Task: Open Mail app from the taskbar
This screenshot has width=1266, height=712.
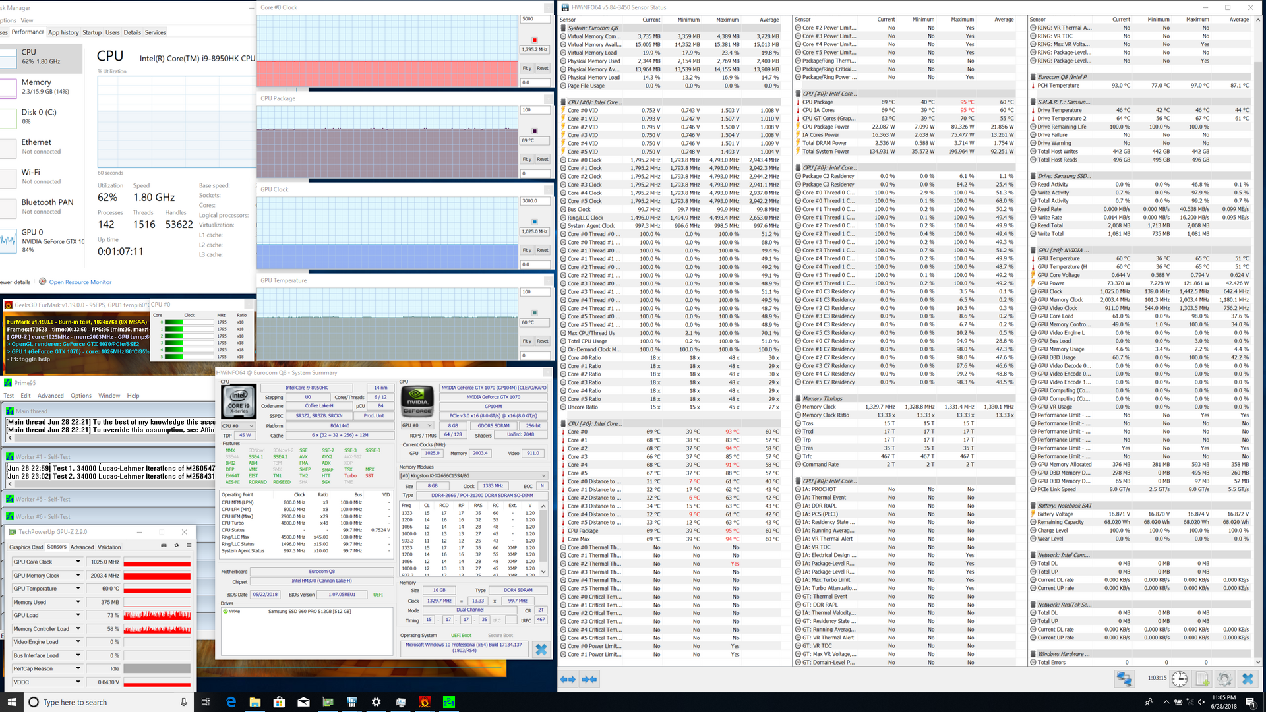Action: coord(303,702)
